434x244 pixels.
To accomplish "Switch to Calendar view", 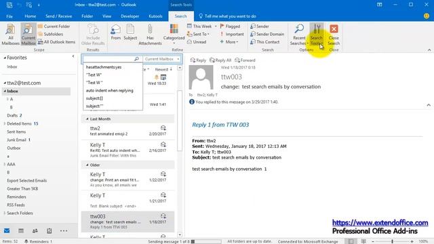I will tap(21, 230).
